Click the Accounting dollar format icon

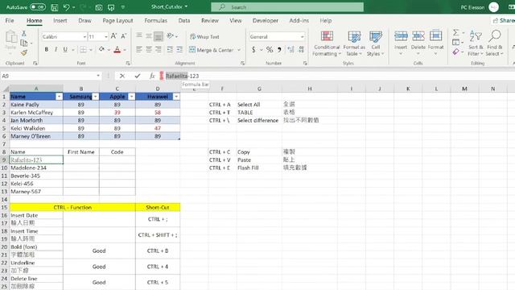coord(253,50)
